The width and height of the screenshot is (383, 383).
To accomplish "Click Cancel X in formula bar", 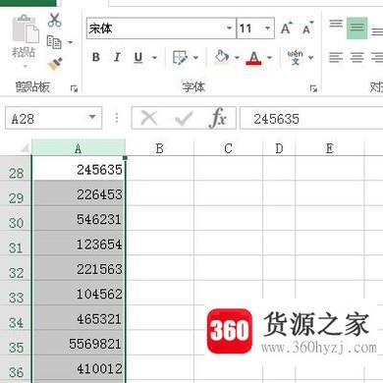I will (x=149, y=118).
